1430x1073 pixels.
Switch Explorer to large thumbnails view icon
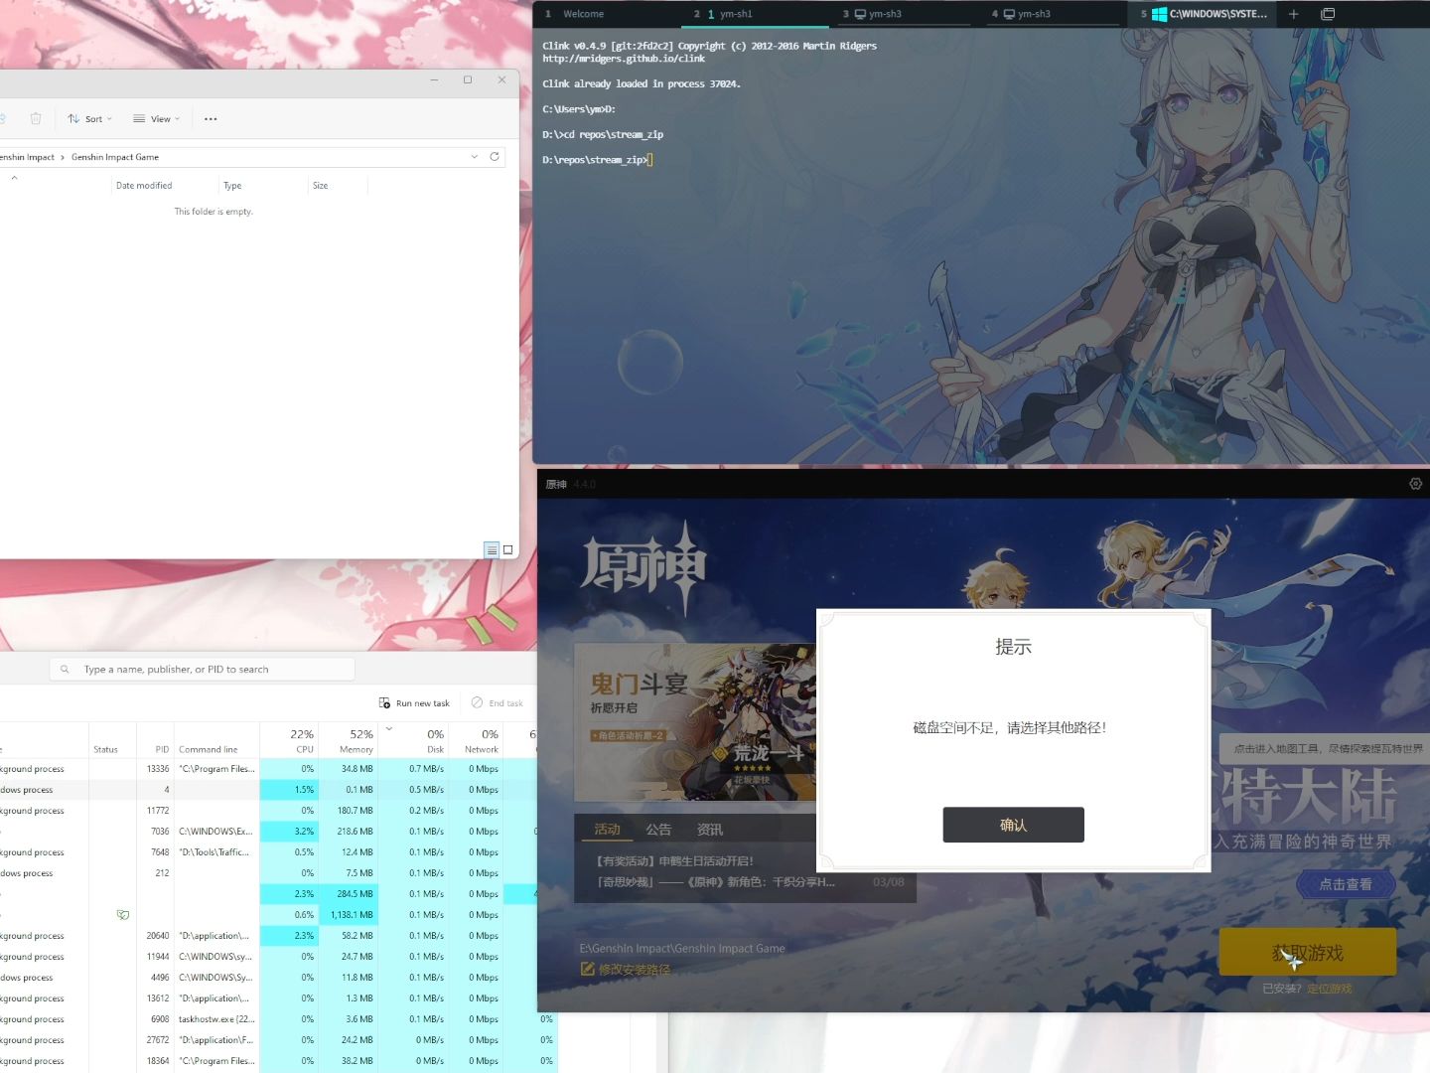click(508, 549)
